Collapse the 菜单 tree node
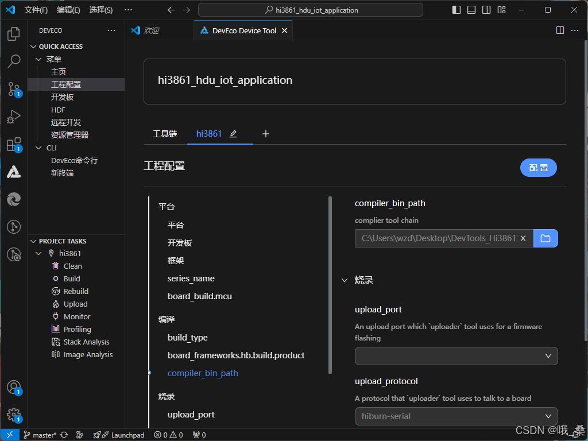Viewport: 588px width, 441px height. coord(38,59)
